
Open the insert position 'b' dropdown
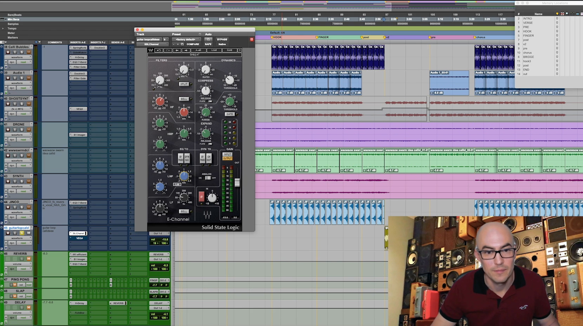pyautogui.click(x=166, y=39)
